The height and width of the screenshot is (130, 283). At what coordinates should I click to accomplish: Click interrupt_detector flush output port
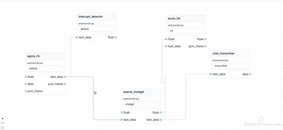pyautogui.click(x=116, y=37)
